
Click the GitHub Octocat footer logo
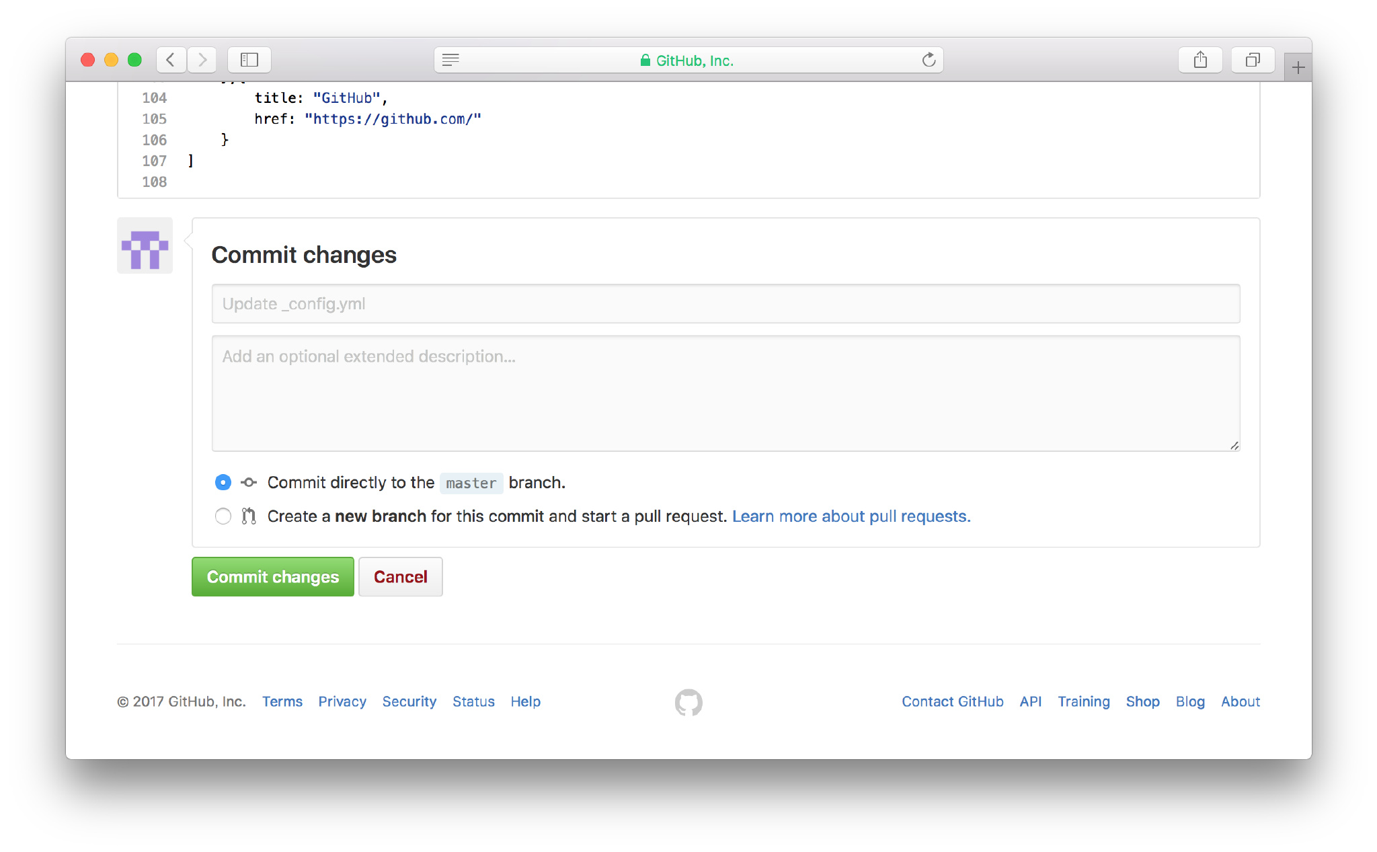pos(688,702)
